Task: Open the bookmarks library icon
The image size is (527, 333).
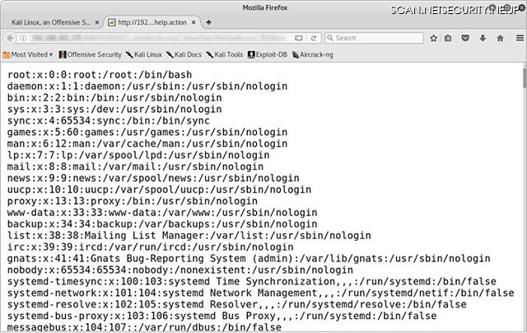Action: point(447,38)
